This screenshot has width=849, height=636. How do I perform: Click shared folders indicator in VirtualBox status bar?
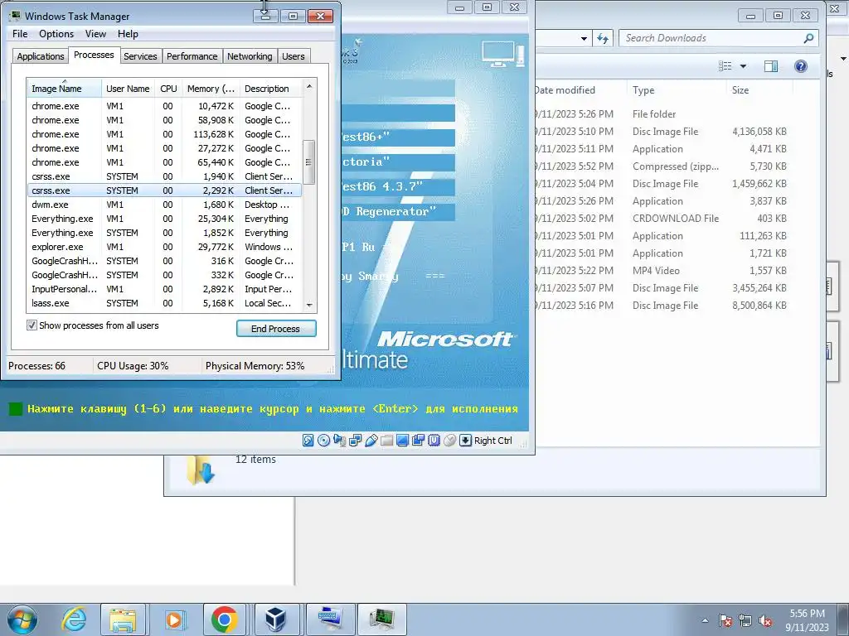386,441
